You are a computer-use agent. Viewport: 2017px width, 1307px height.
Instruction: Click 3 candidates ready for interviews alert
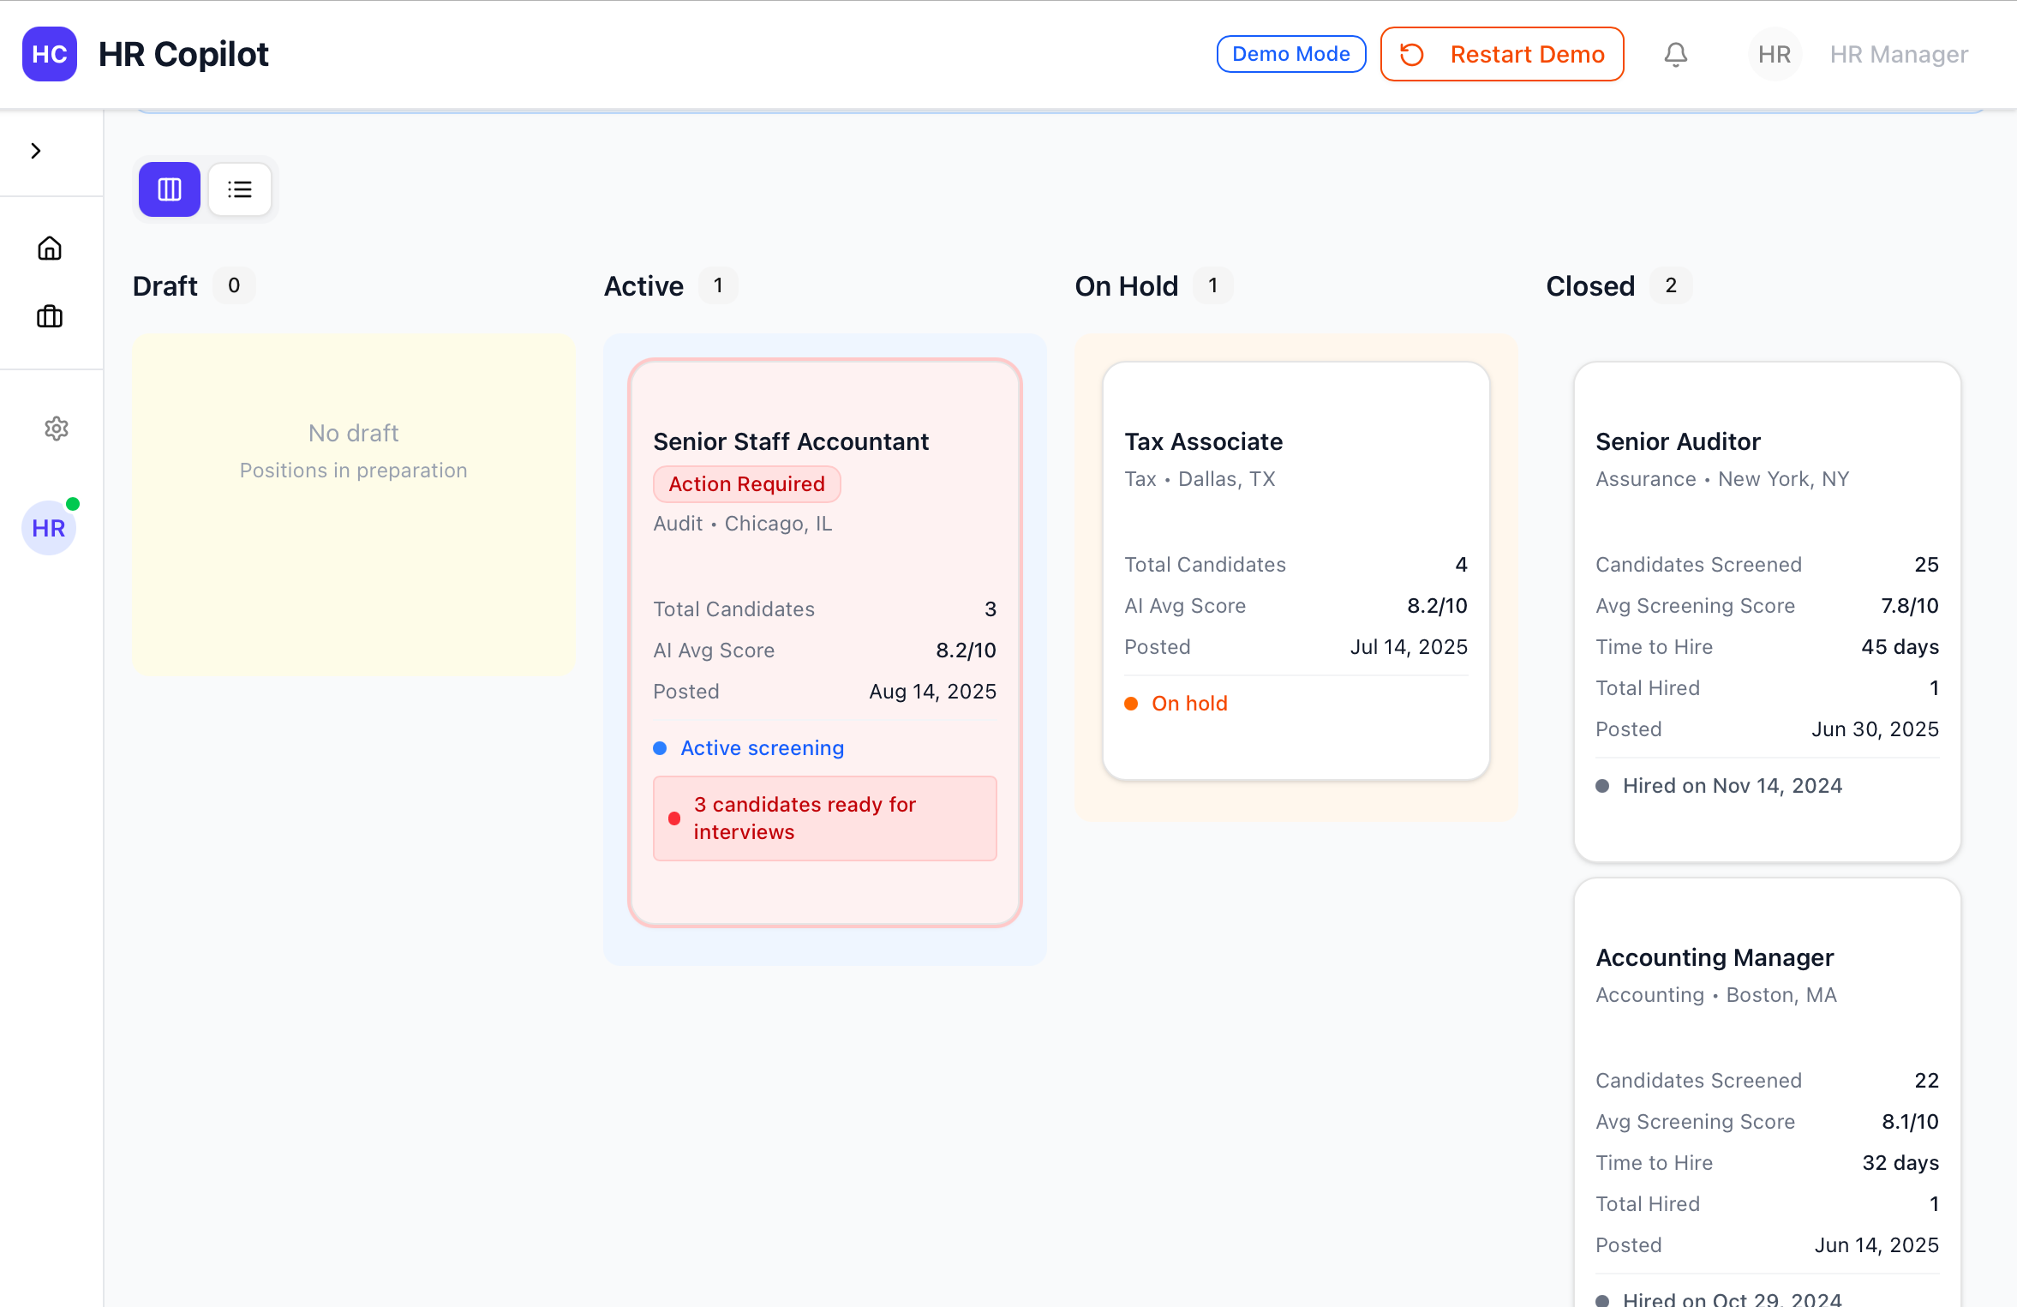coord(824,818)
